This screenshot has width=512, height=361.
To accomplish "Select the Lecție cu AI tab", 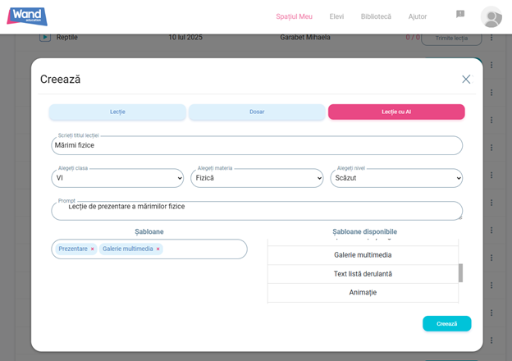I will click(x=396, y=112).
